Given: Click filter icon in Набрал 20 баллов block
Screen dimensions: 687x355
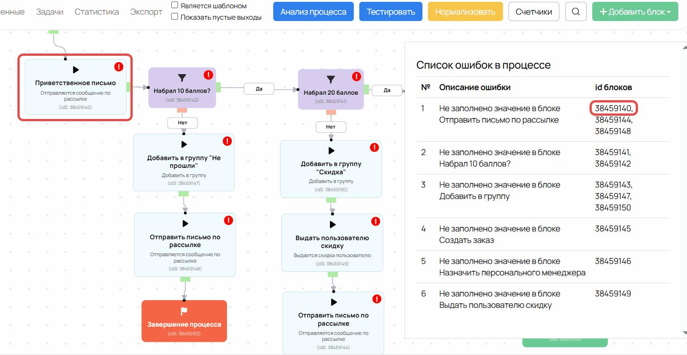Looking at the screenshot, I should 331,80.
